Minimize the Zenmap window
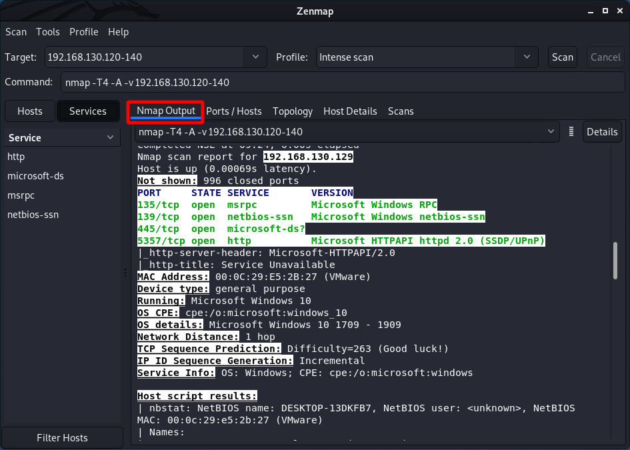The width and height of the screenshot is (630, 450). [x=590, y=11]
